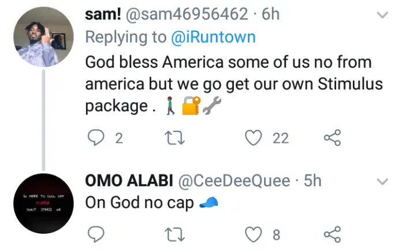This screenshot has height=250, width=402.
Task: Open the @iRuntown profile link
Action: (213, 37)
